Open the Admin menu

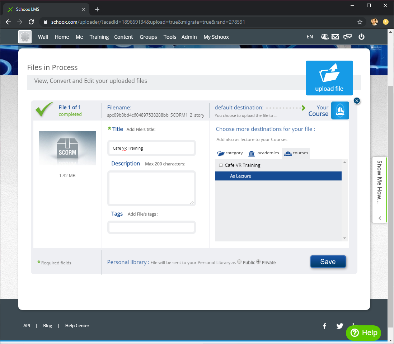point(189,37)
